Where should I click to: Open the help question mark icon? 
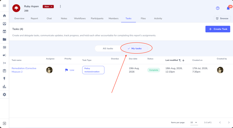pos(218,8)
